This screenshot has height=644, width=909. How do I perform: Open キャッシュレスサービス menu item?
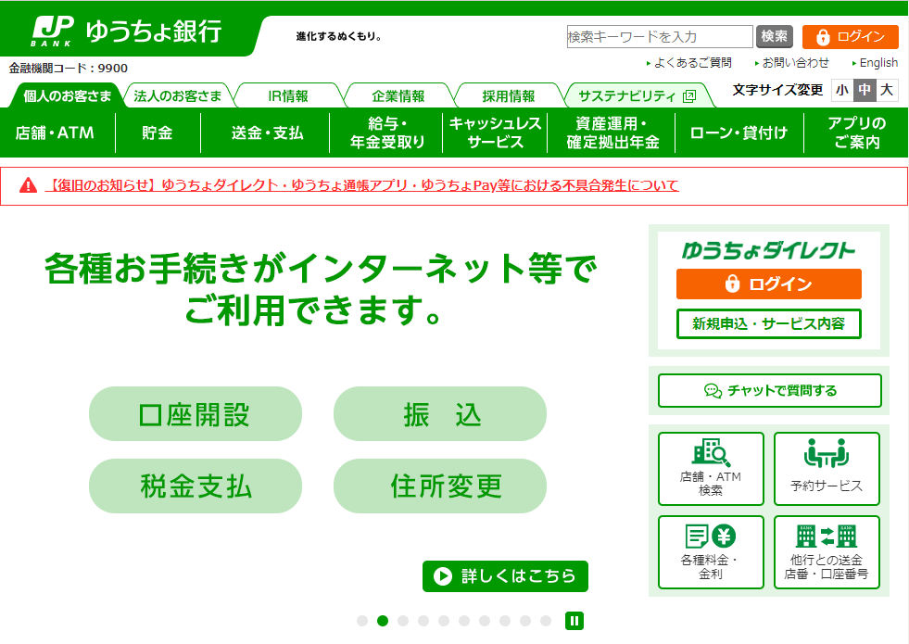coord(495,133)
